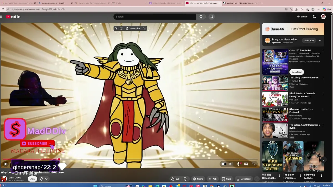Image resolution: width=333 pixels, height=187 pixels.
Task: Open Grim Dawk channel avatar
Action: click(3, 179)
